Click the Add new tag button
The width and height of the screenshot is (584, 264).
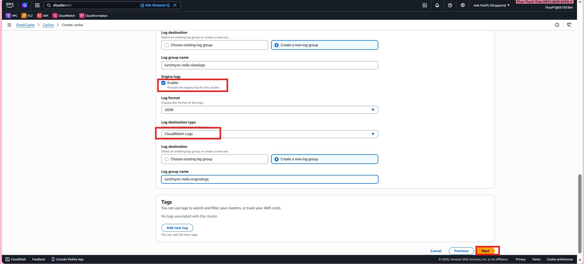(177, 228)
